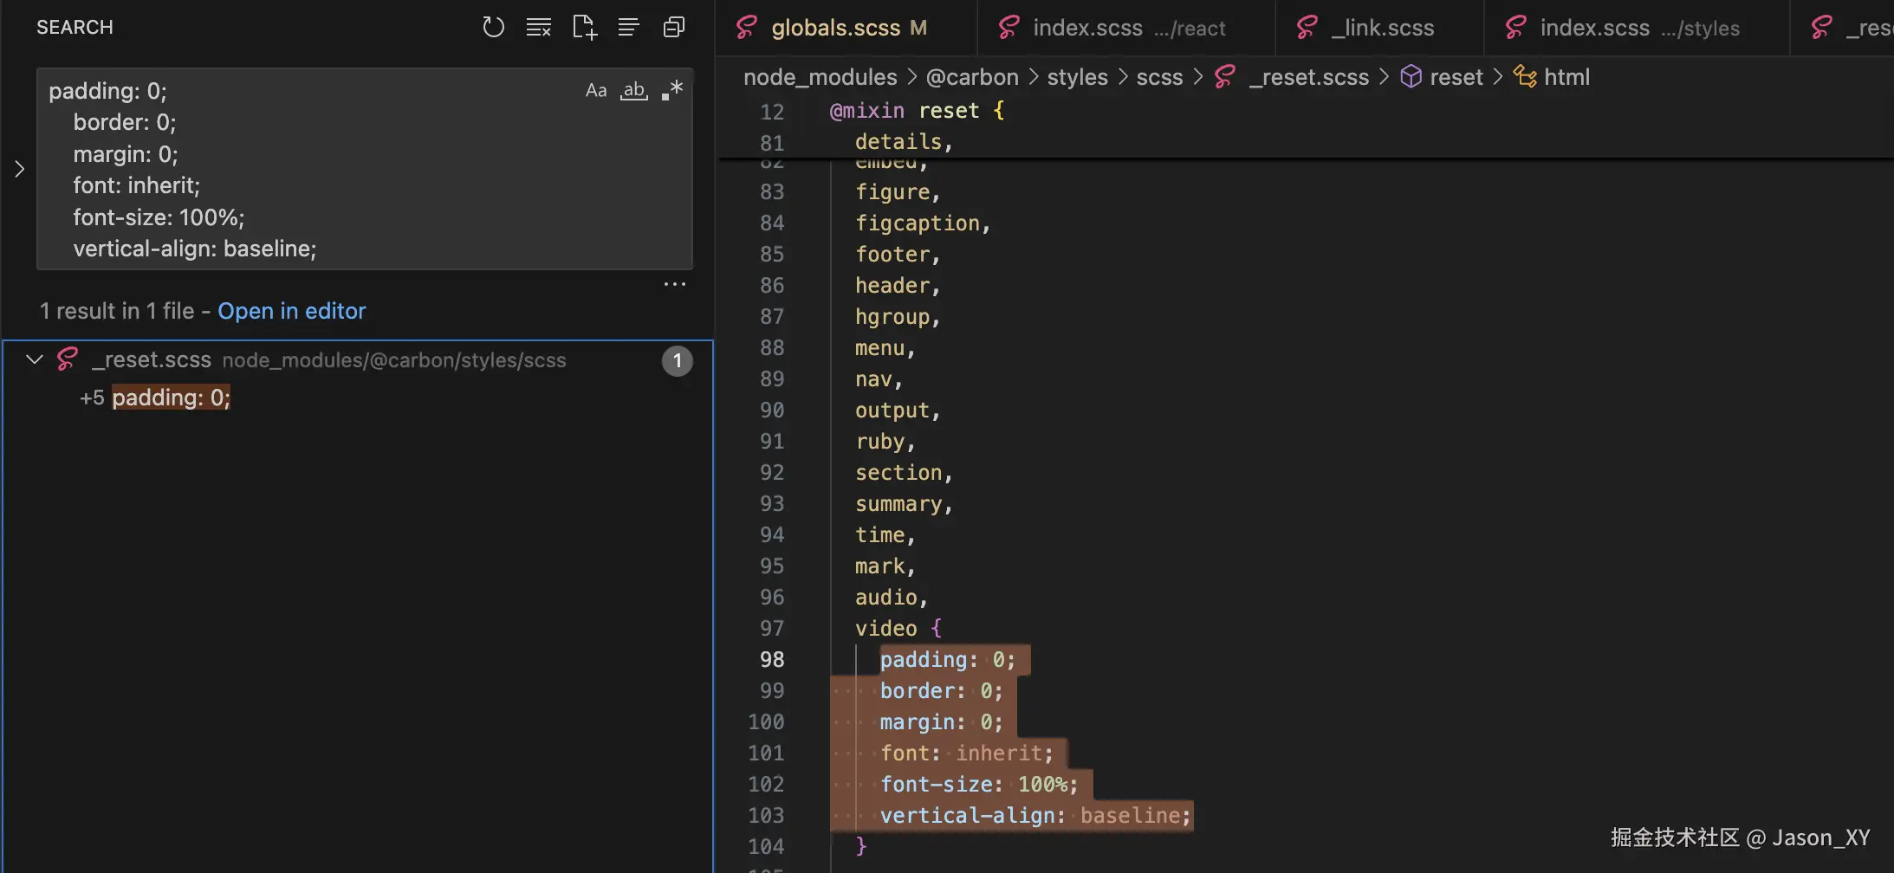
Task: Open the scss breadcrumb dropdown
Action: [x=1159, y=76]
